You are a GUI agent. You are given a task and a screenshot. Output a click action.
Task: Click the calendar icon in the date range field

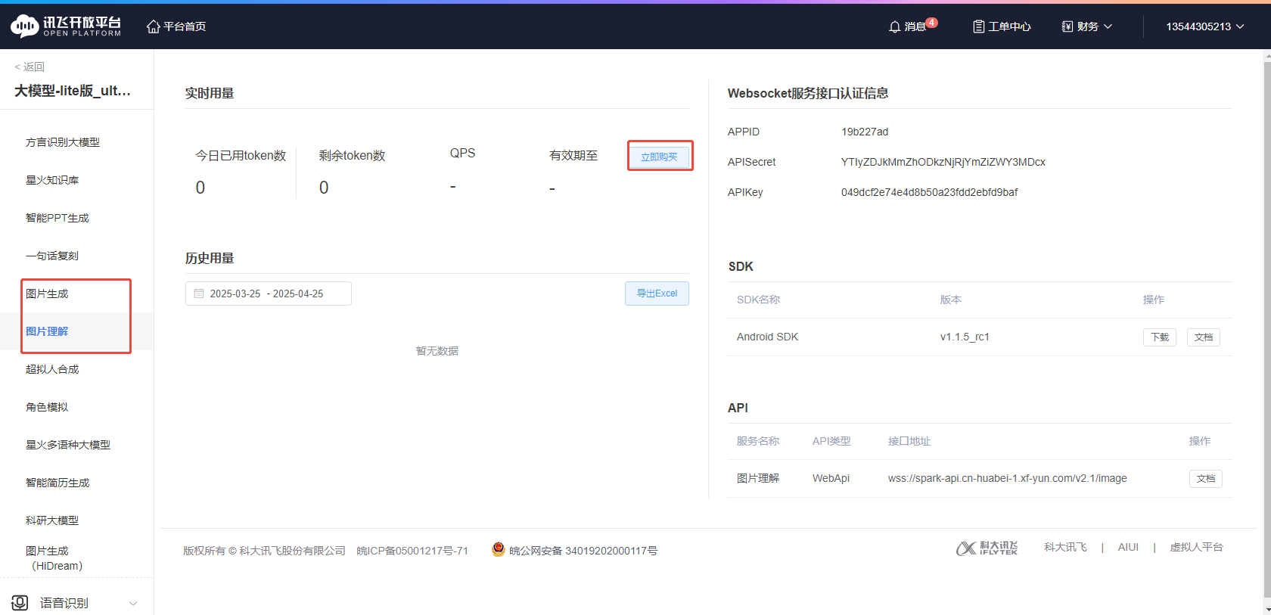pyautogui.click(x=199, y=294)
